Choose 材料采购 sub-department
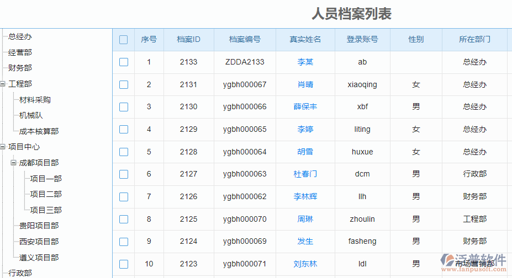 35,100
